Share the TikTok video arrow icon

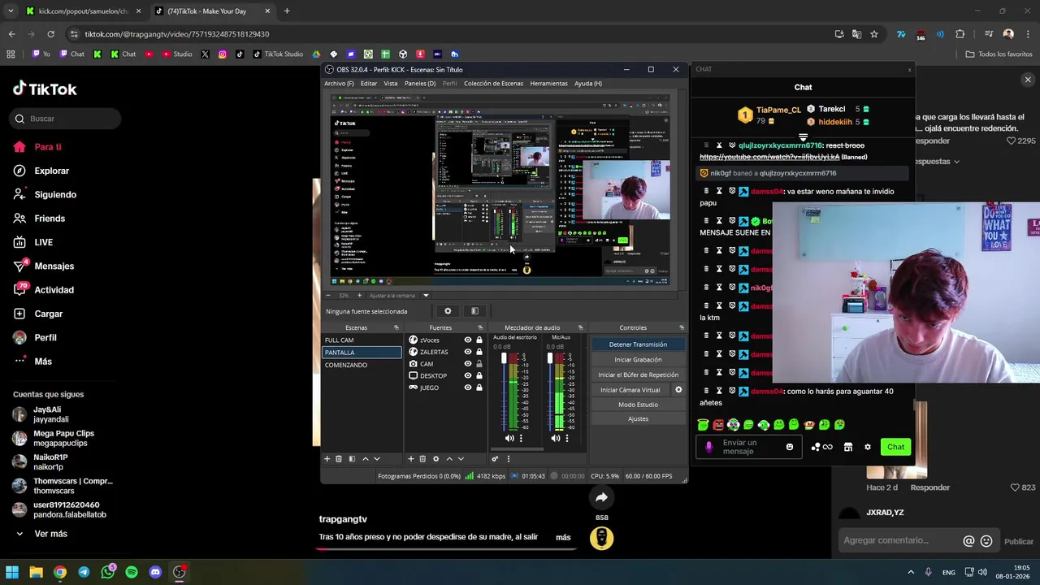601,497
